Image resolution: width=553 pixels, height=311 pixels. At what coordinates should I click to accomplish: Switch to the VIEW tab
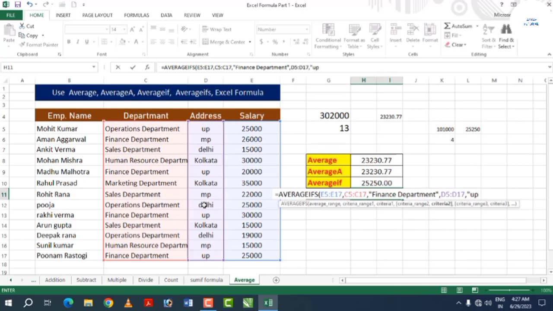click(217, 15)
